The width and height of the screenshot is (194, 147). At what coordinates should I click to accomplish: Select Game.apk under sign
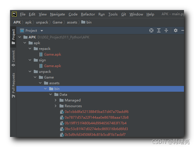(100, 66)
